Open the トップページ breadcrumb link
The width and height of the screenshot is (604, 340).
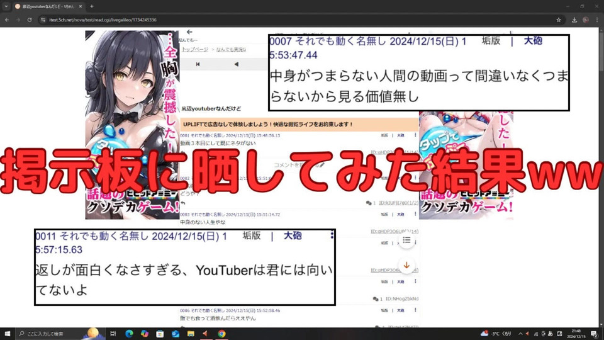tap(195, 49)
